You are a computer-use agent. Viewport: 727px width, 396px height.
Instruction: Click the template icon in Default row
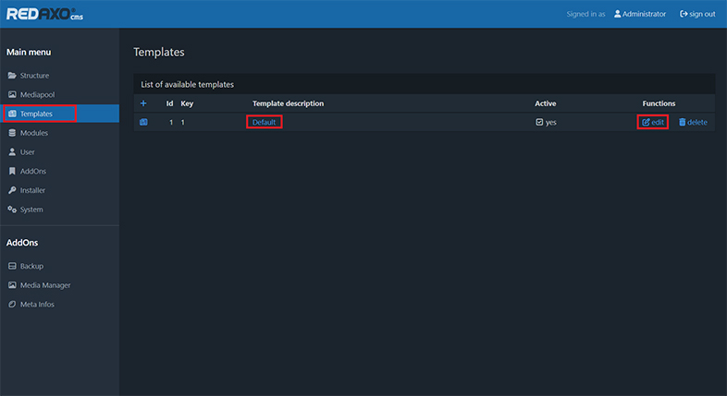pyautogui.click(x=143, y=122)
